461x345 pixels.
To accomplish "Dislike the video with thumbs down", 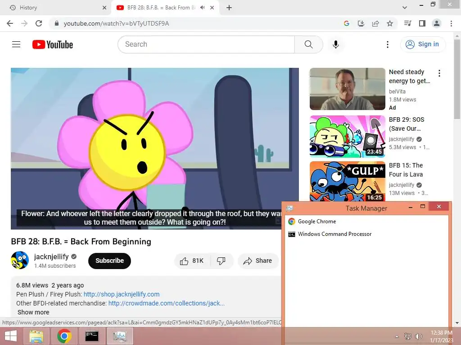I will click(221, 261).
